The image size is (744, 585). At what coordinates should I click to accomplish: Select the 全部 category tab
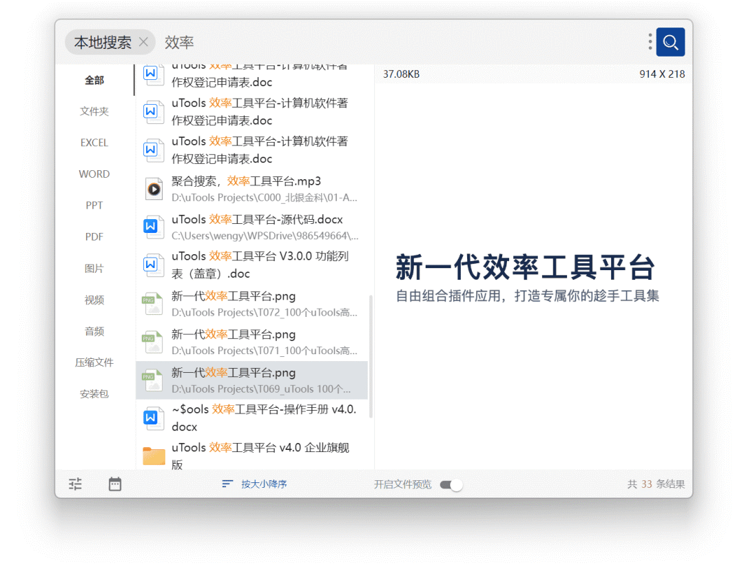94,80
